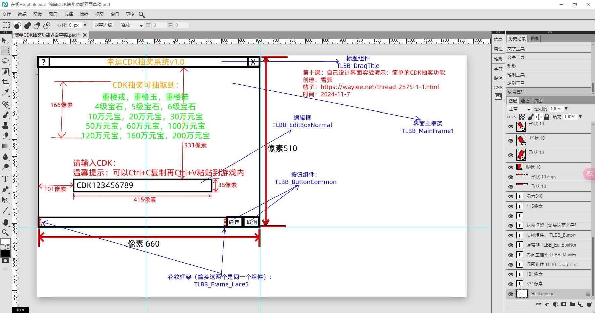This screenshot has height=313, width=595.
Task: Switch to the 通道 tab
Action: [x=525, y=101]
